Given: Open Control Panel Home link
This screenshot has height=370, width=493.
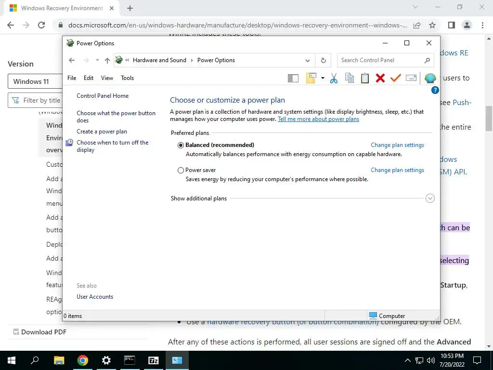Looking at the screenshot, I should coord(103,96).
